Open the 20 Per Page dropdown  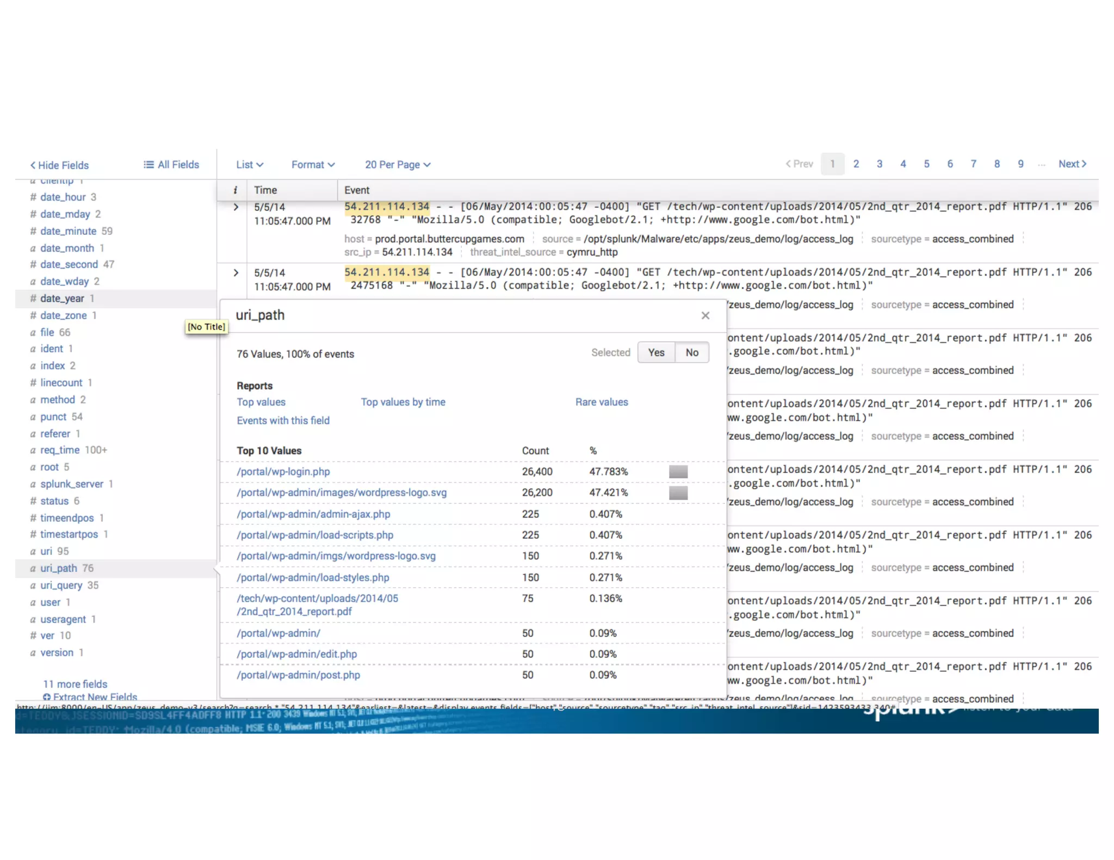(x=398, y=165)
